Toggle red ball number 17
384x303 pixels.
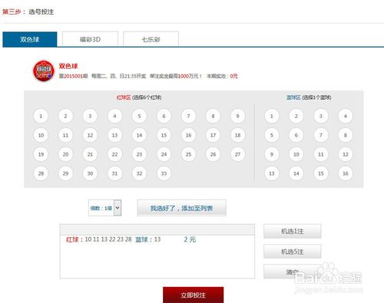[x=213, y=135]
